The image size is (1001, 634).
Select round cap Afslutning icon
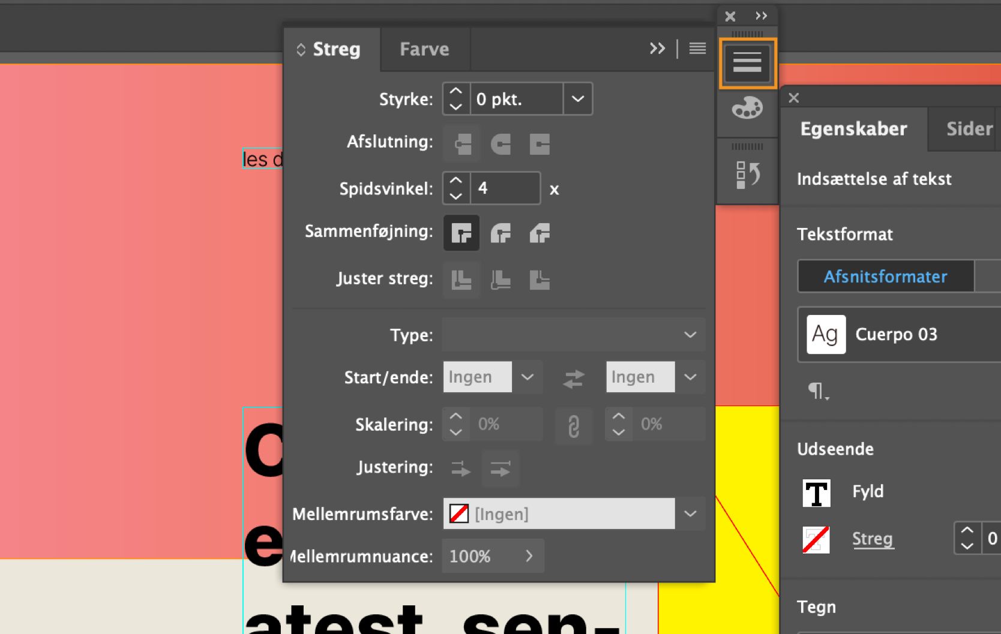coord(501,144)
